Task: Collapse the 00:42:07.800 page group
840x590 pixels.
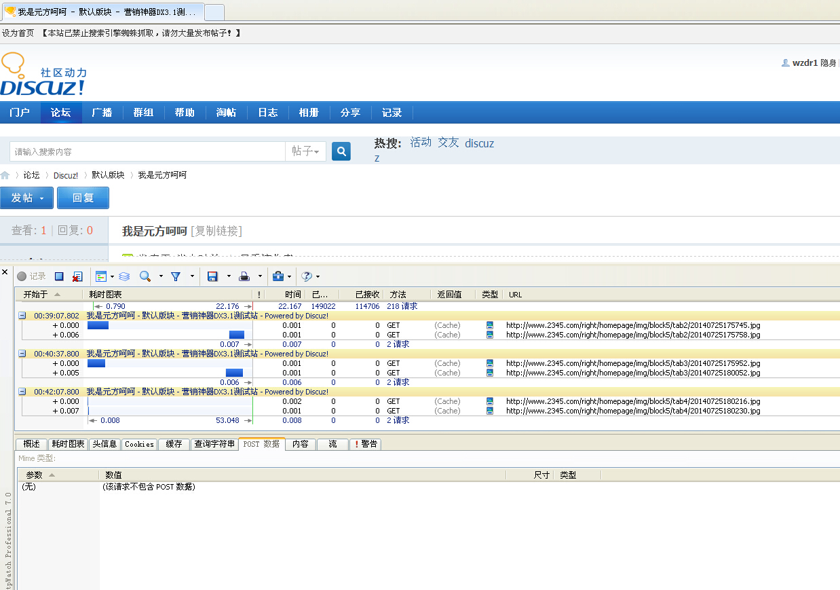Action: (x=22, y=392)
